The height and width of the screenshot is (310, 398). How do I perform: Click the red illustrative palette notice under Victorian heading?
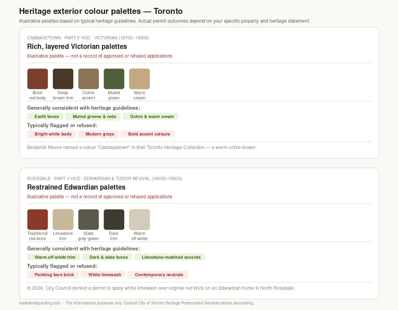pyautogui.click(x=99, y=56)
